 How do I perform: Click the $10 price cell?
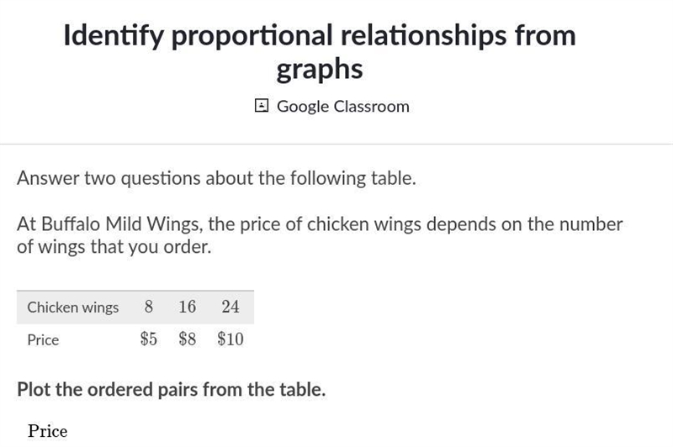point(231,339)
